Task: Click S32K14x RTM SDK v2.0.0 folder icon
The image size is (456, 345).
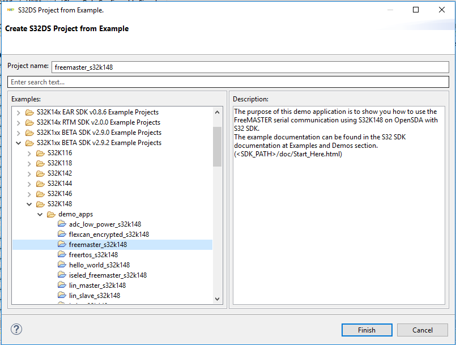Action: 29,122
